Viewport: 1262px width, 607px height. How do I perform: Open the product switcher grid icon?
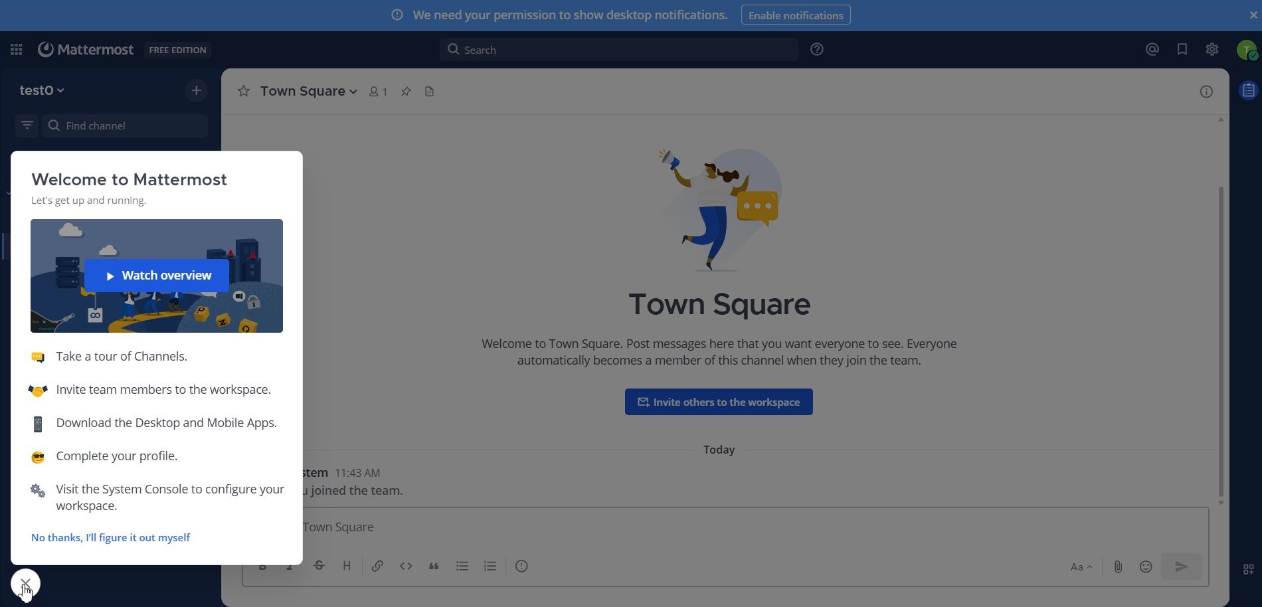[x=16, y=49]
